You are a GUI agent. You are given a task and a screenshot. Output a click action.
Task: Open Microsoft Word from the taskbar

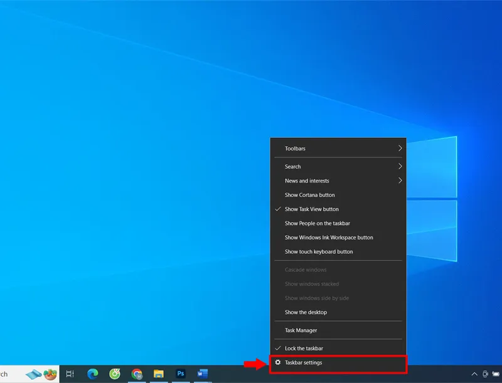(202, 374)
